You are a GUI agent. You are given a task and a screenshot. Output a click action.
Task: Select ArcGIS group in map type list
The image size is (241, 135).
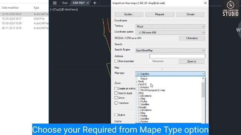click(143, 84)
